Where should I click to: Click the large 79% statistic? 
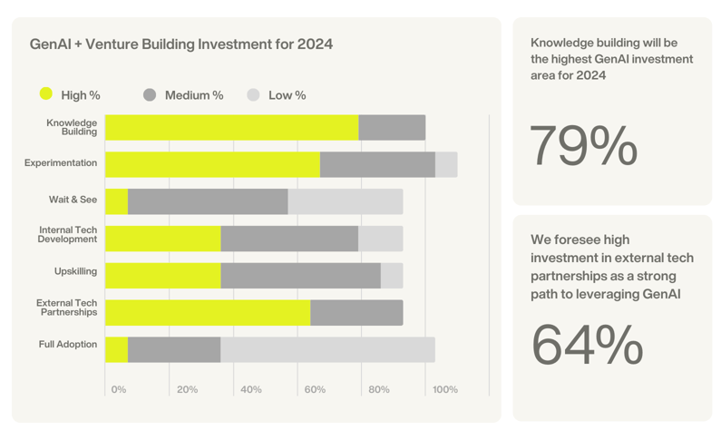[583, 147]
